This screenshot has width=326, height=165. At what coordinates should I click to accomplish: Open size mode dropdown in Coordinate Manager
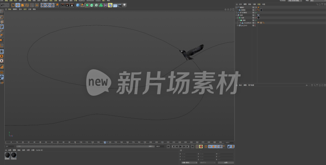pos(208,162)
